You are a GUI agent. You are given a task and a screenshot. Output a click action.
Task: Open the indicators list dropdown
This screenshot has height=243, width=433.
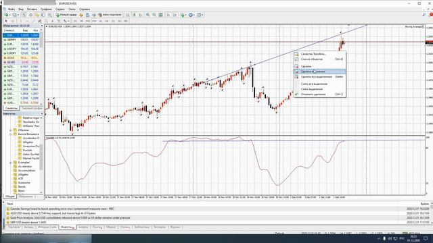[x=183, y=15]
